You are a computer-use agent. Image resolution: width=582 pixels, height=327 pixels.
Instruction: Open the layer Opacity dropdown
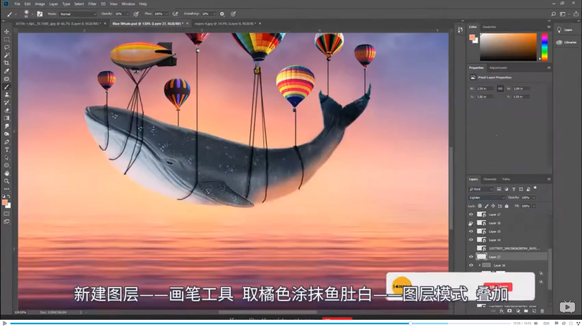click(x=534, y=198)
